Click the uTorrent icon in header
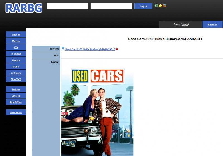This screenshot has height=156, width=223. tap(156, 6)
